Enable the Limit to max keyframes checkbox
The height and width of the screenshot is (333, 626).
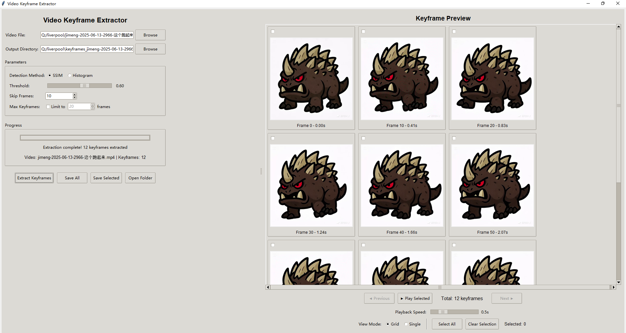(48, 107)
